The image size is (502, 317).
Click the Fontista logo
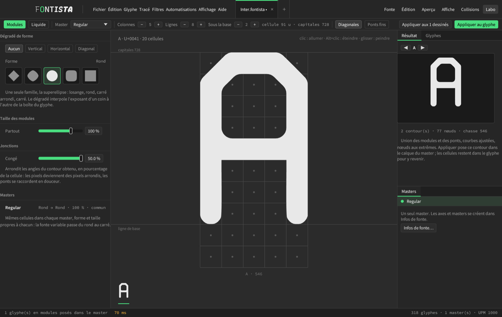pyautogui.click(x=54, y=9)
